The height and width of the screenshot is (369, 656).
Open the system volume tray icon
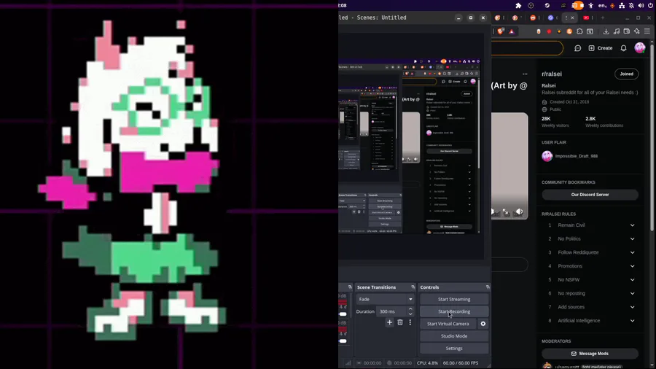tap(641, 5)
